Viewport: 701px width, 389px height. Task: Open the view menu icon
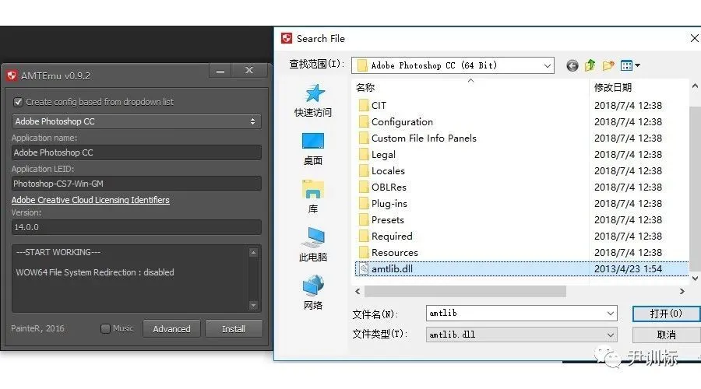626,65
